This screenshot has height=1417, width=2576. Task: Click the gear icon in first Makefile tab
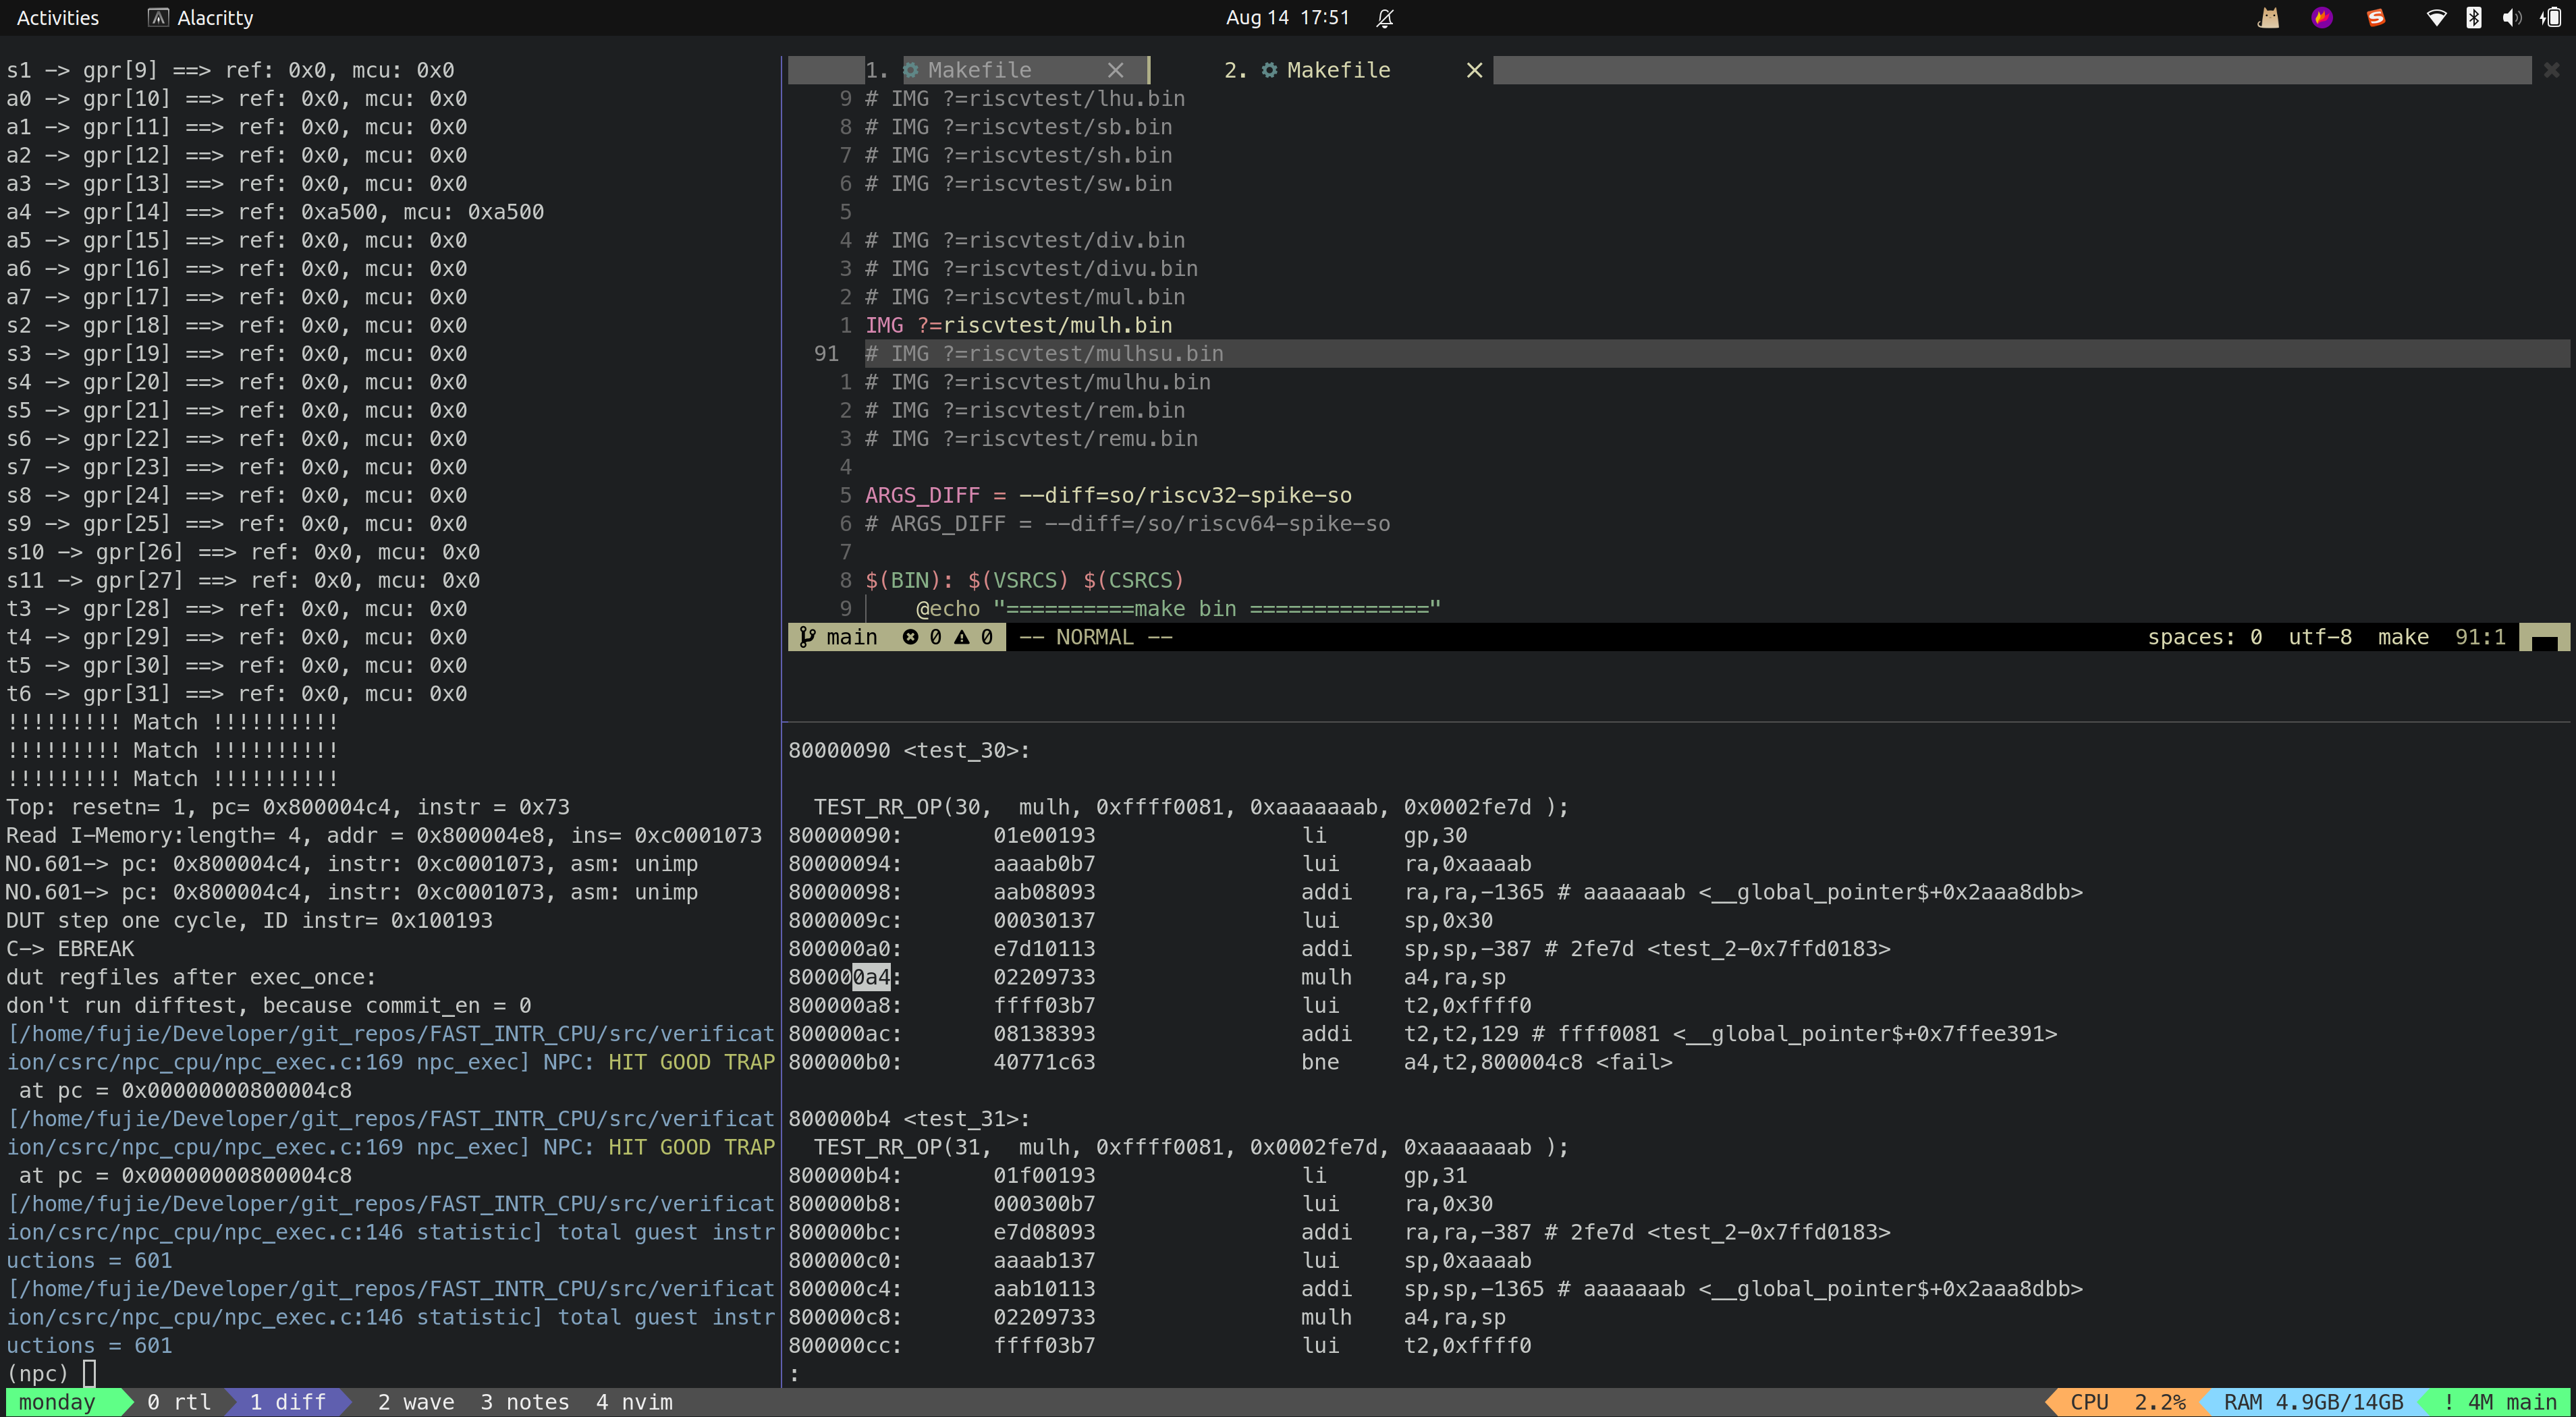pos(911,70)
